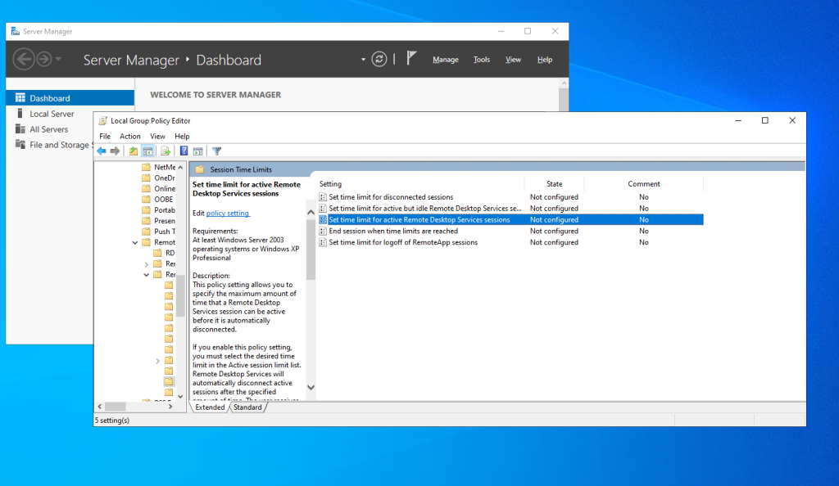Select the Online folder in console tree

pos(158,188)
